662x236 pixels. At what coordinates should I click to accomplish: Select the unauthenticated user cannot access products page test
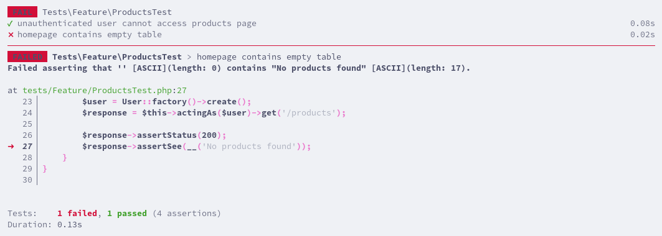coord(137,24)
